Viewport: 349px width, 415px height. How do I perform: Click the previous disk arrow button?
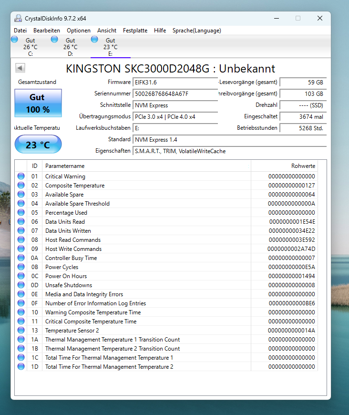(20, 68)
